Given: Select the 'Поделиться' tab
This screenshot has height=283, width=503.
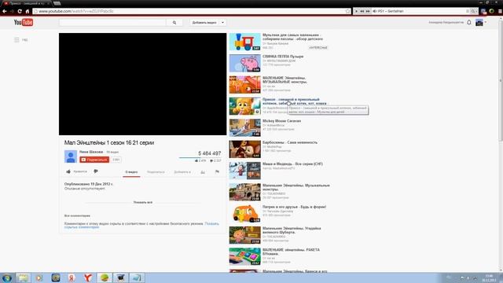Looking at the screenshot, I should click(156, 172).
